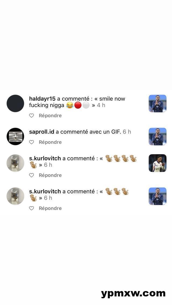
Task: Open s.kurlovitch's avatar on the last comment
Action: coord(15,196)
